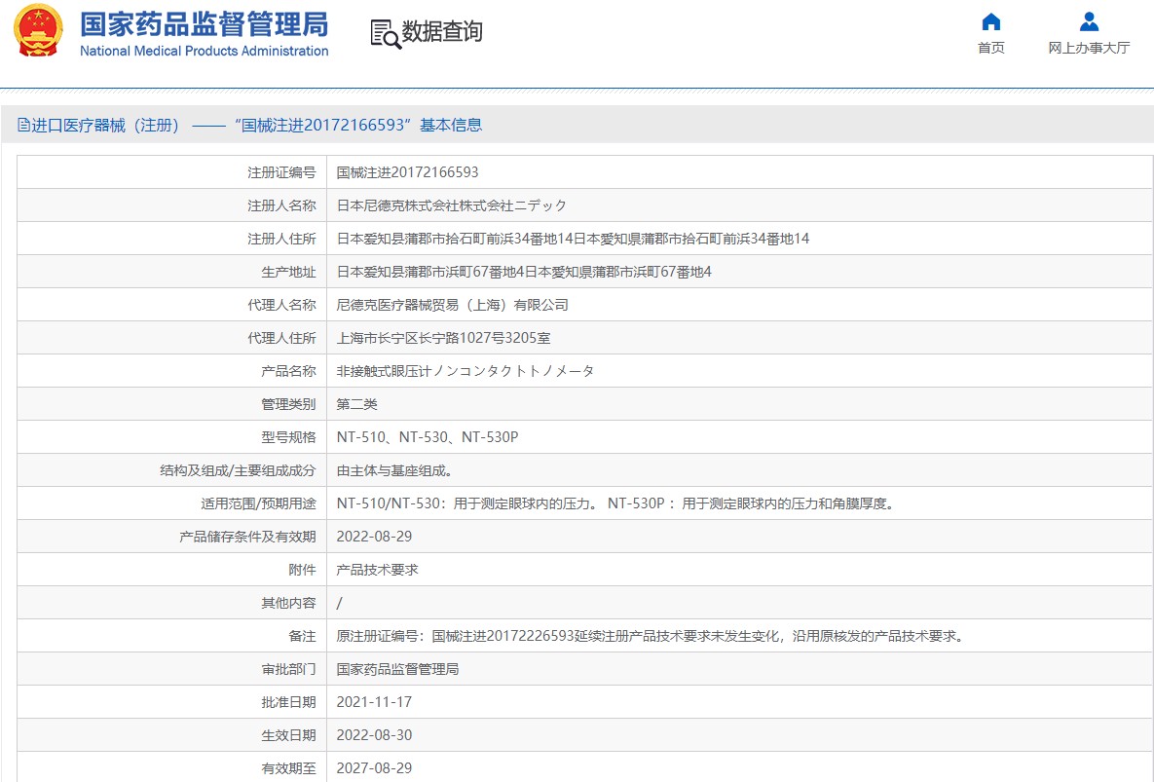Click model value NT-510、NT-530、NT-530P

(x=428, y=437)
